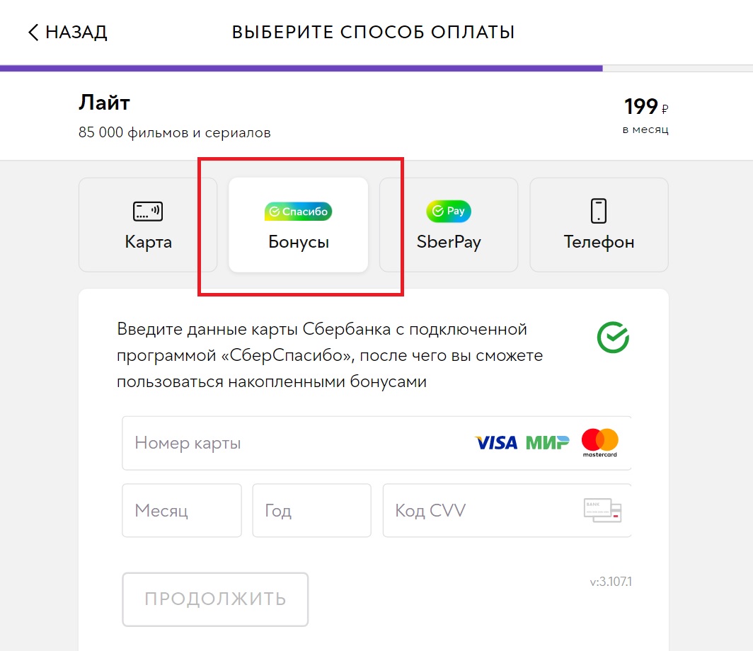Select the SberPay payment tab
Image resolution: width=753 pixels, height=651 pixels.
click(449, 225)
